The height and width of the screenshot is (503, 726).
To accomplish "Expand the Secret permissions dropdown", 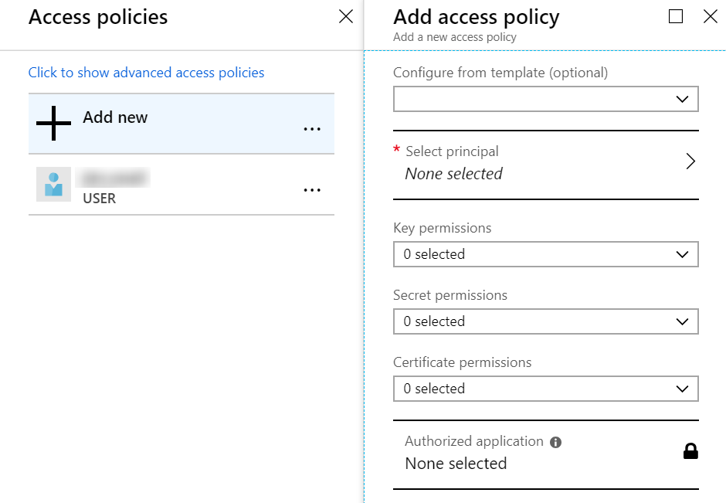I will coord(545,321).
